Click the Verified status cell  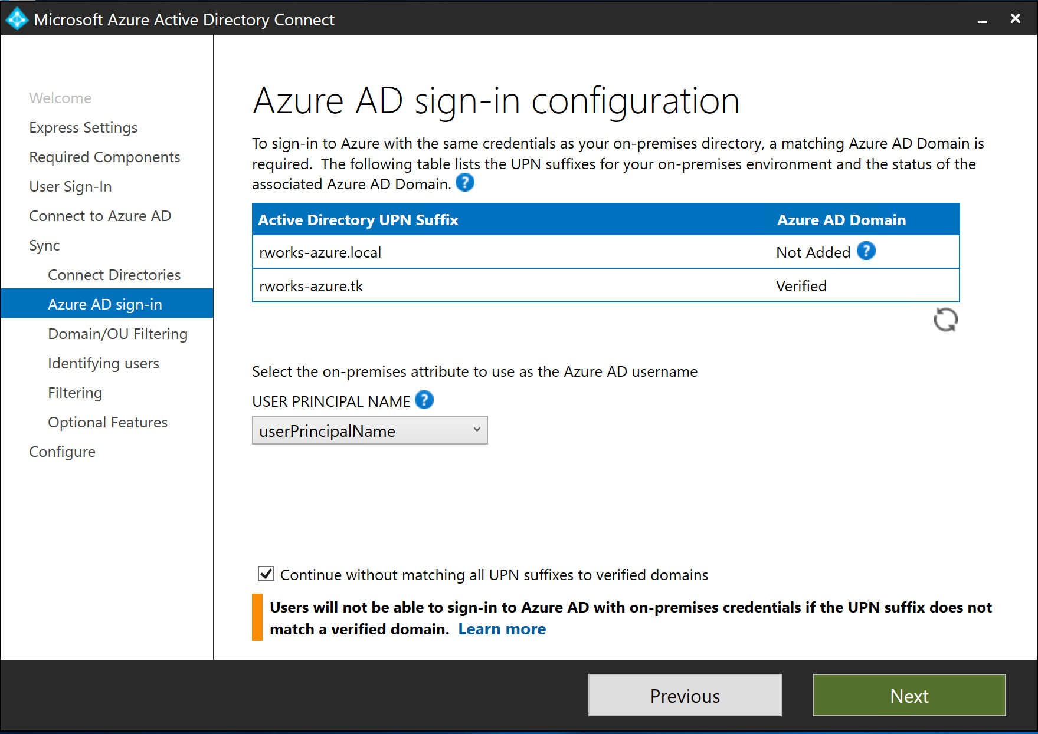[801, 286]
